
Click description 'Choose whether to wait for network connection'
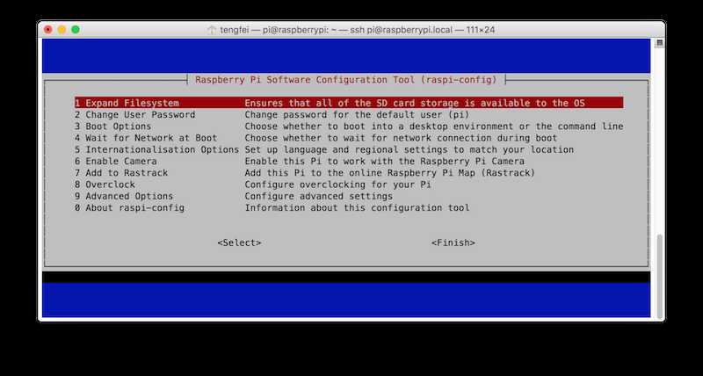tap(401, 138)
